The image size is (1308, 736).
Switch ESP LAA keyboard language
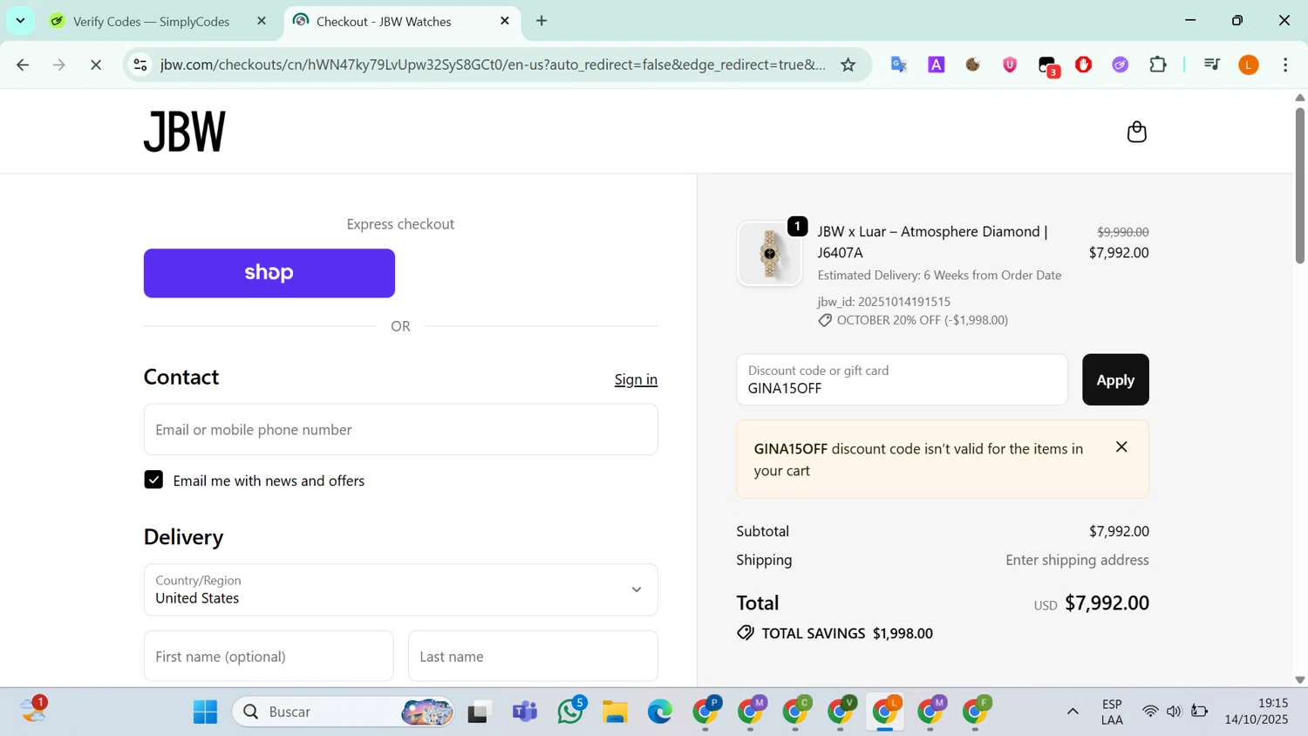[1112, 712]
